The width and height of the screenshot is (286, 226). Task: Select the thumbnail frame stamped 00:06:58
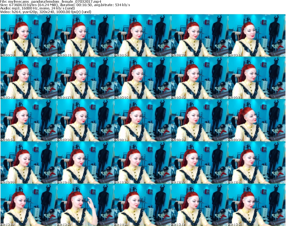[x=29, y=120]
